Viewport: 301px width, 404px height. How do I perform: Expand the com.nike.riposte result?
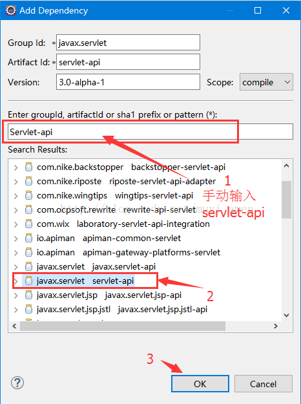click(x=16, y=182)
